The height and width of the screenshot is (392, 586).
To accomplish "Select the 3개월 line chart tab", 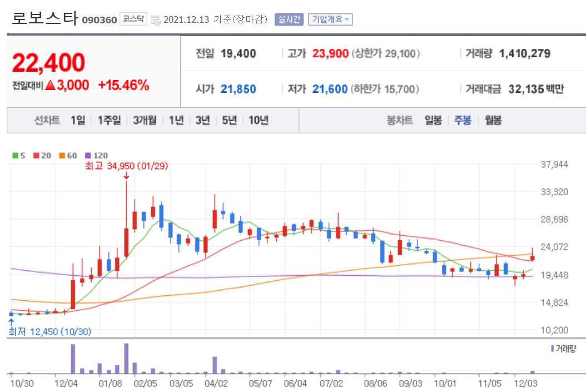I will pos(145,120).
